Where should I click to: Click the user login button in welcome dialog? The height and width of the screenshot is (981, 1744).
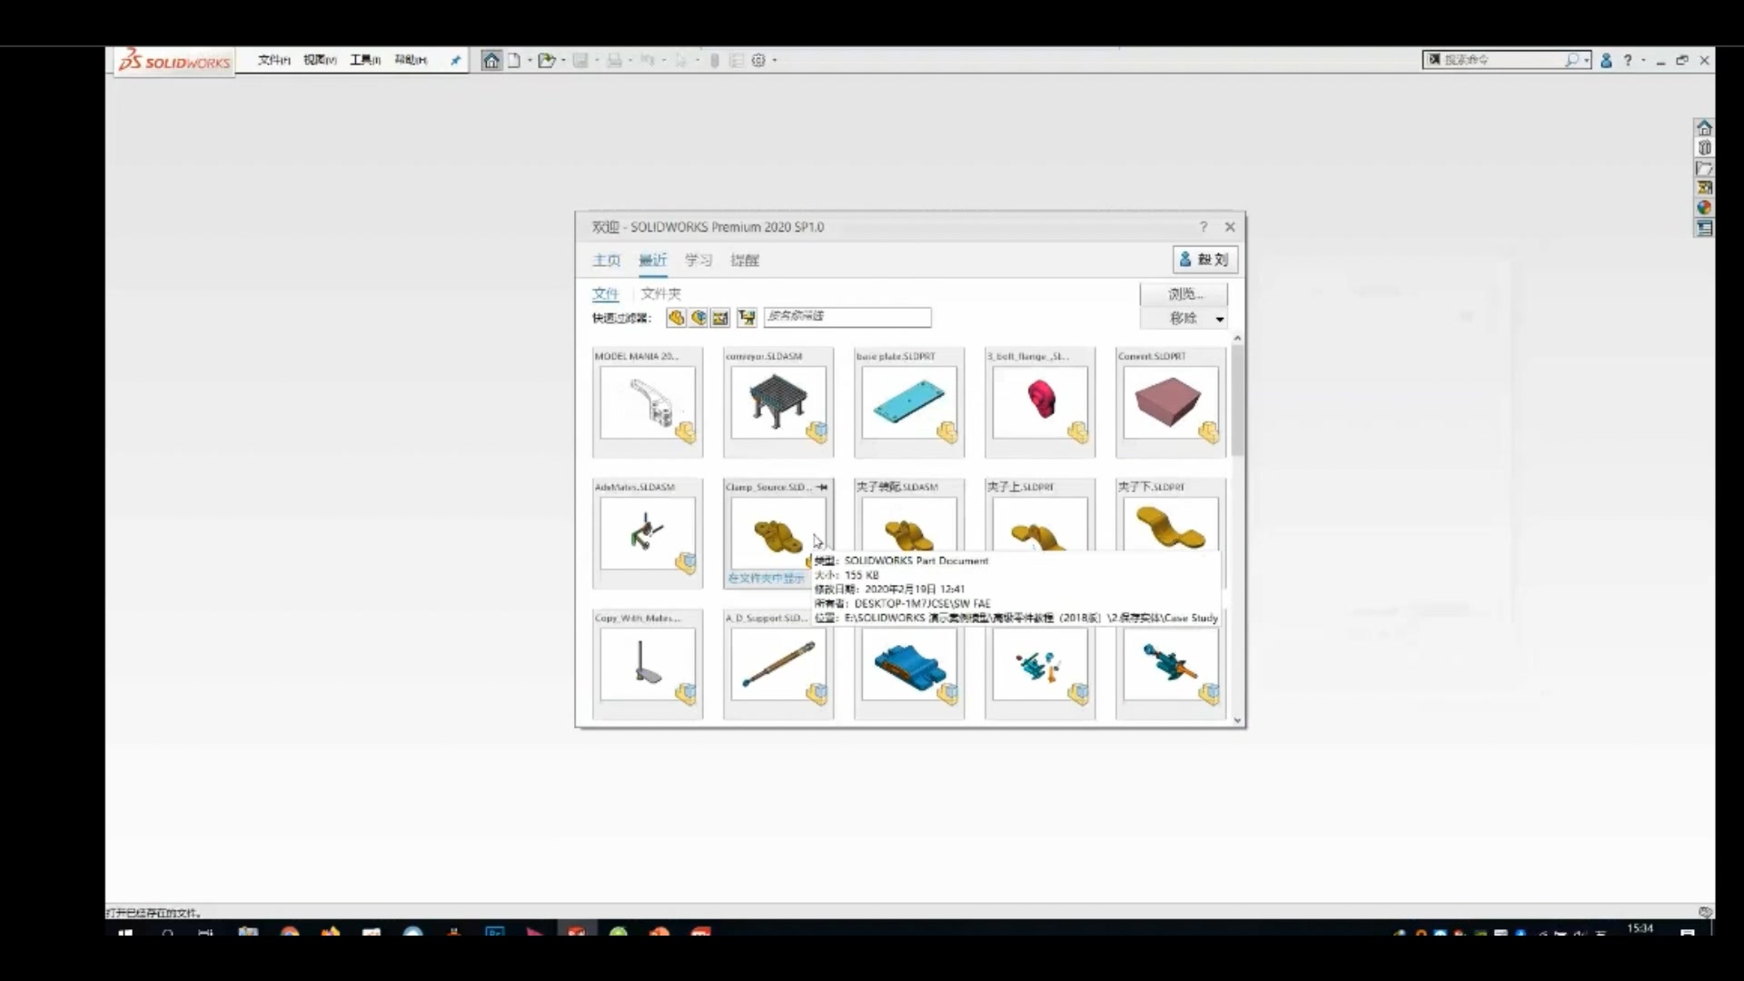point(1204,259)
